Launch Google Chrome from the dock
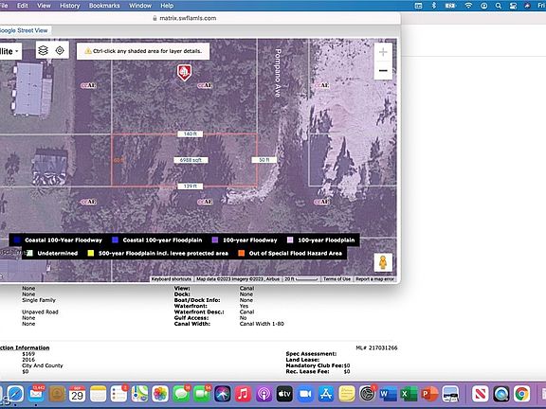546x409 pixels. [521, 394]
